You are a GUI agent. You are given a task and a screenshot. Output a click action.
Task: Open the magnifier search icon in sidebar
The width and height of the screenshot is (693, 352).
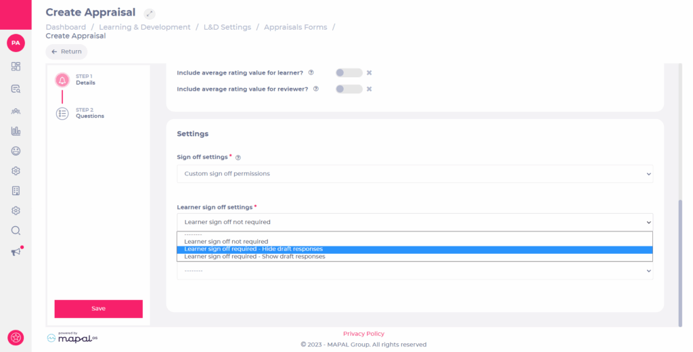tap(16, 230)
